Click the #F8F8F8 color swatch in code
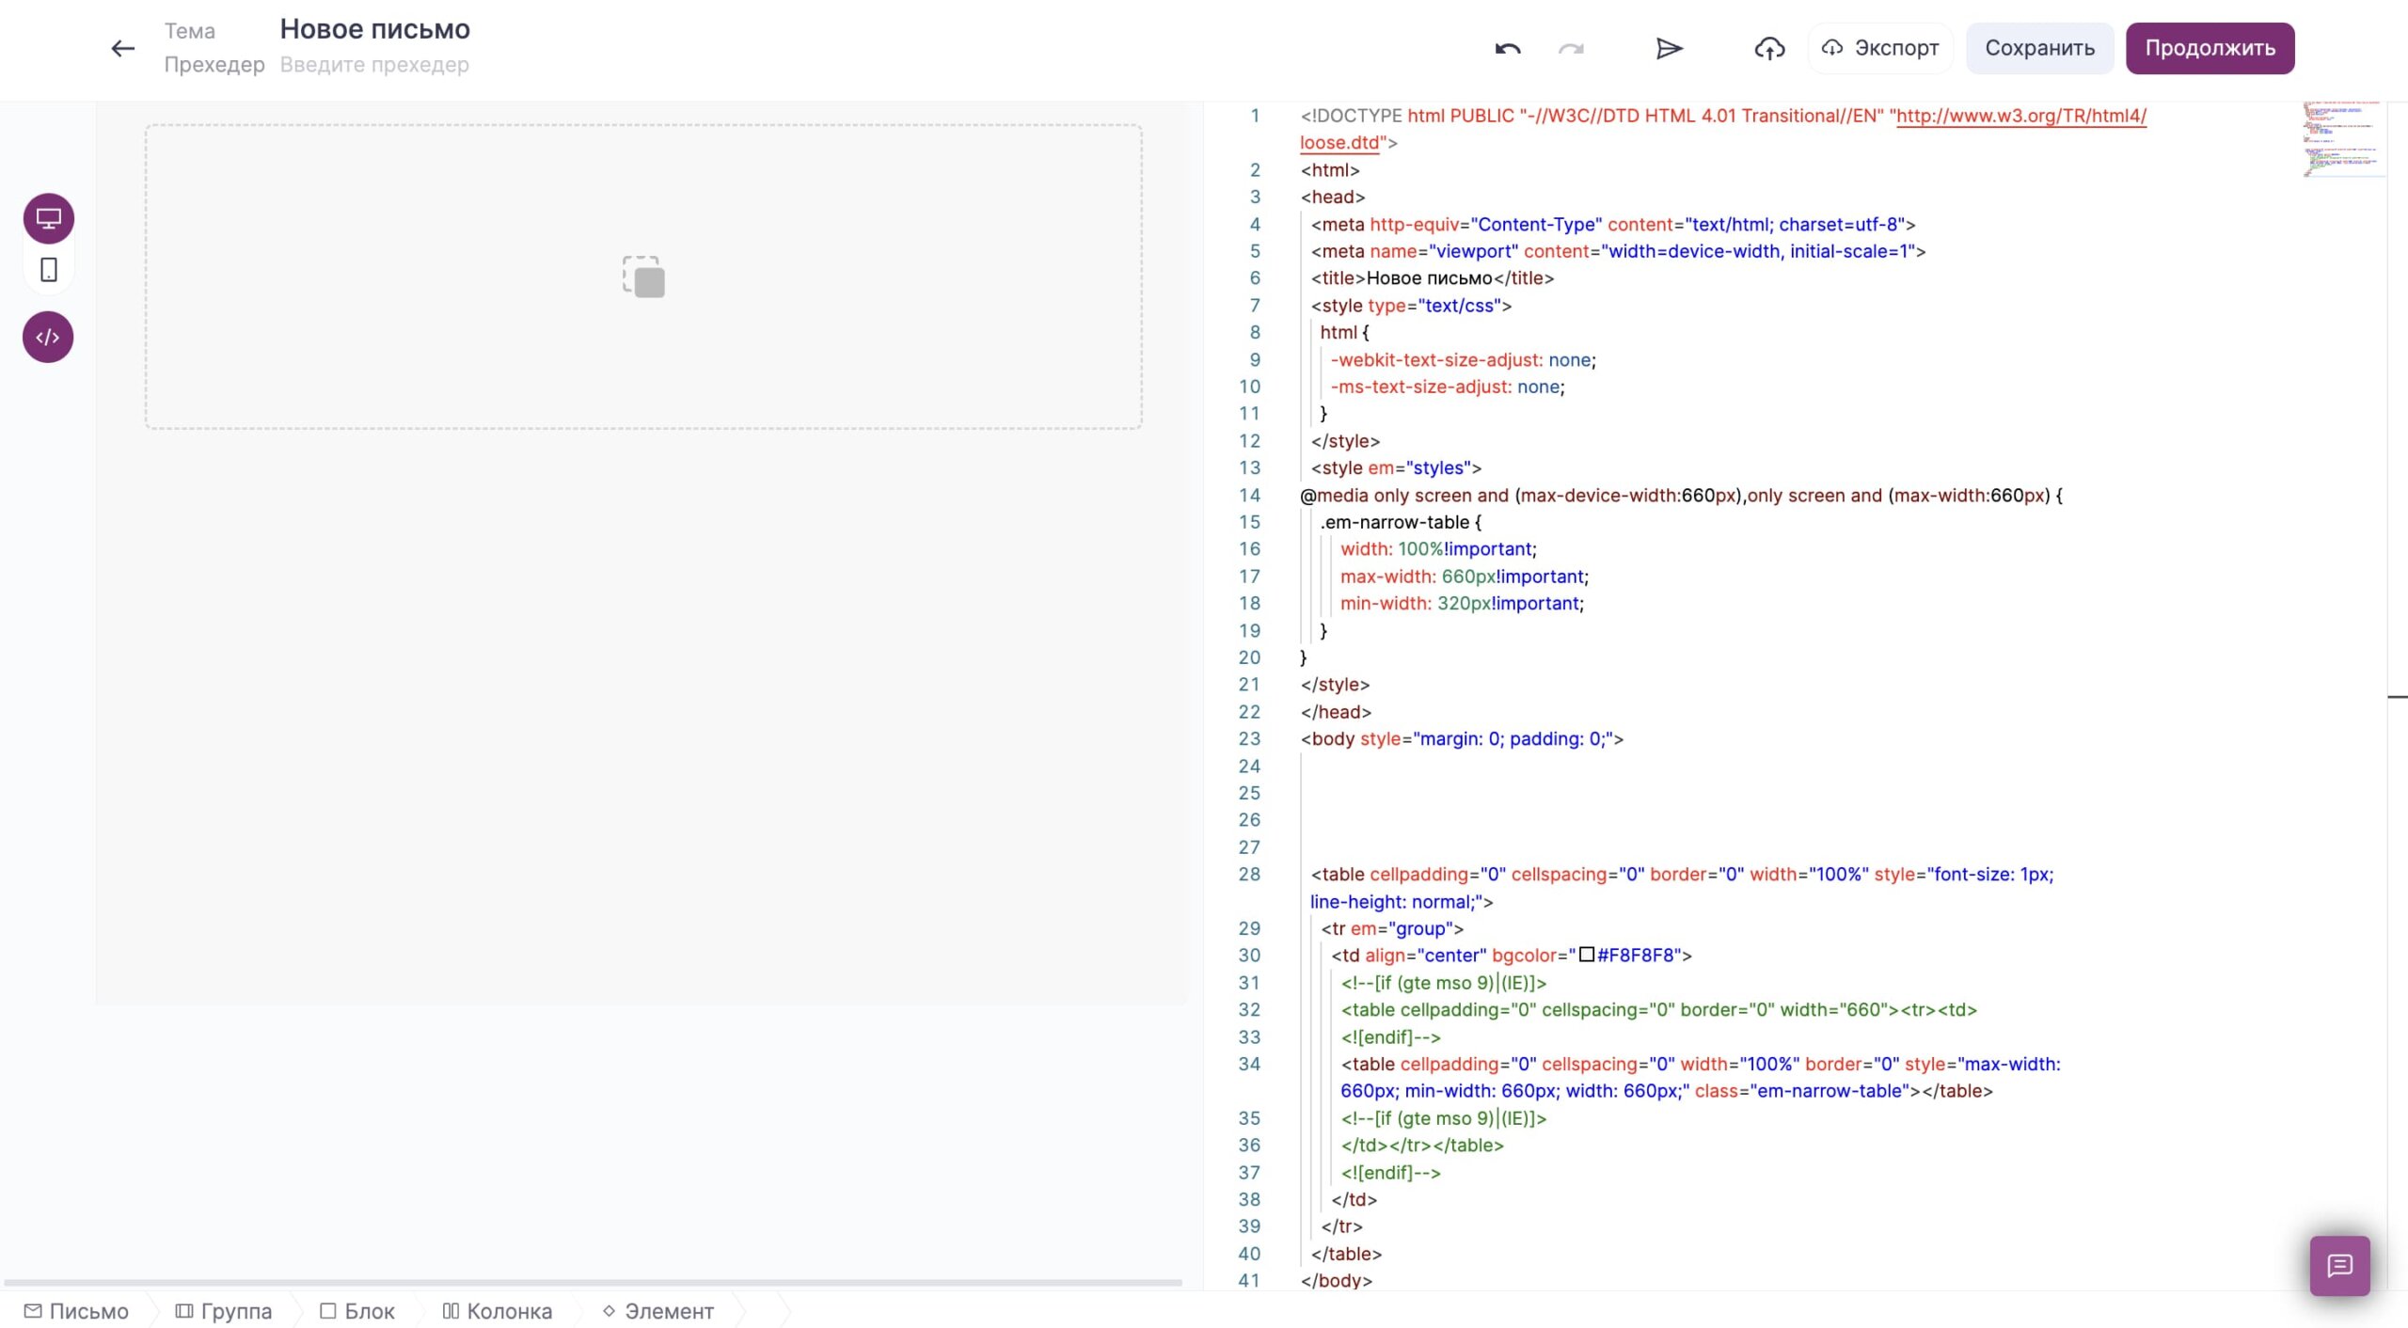 pyautogui.click(x=1586, y=955)
